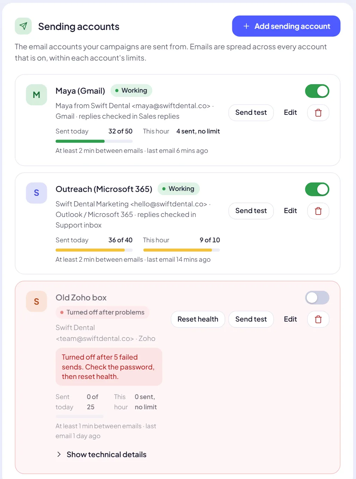Send test for Maya (Gmail)
Image resolution: width=356 pixels, height=479 pixels.
pyautogui.click(x=251, y=113)
